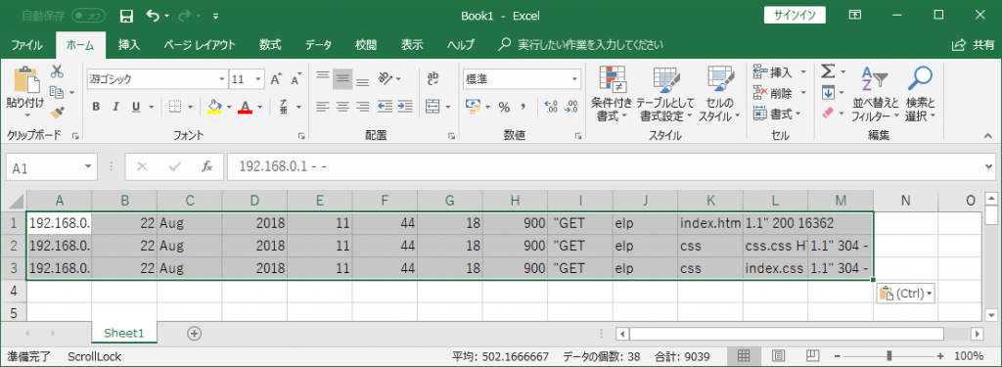Image resolution: width=1002 pixels, height=367 pixels.
Task: Click the AutoSum sigma icon
Action: tap(828, 71)
